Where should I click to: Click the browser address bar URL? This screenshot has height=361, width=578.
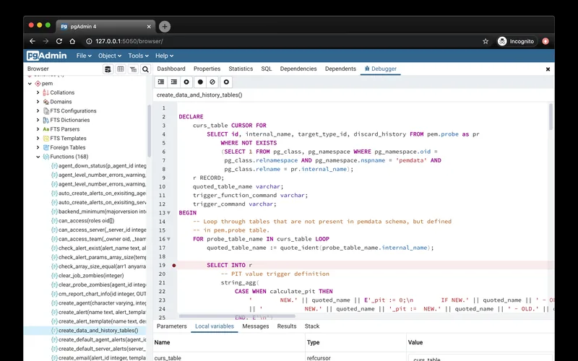pos(129,41)
